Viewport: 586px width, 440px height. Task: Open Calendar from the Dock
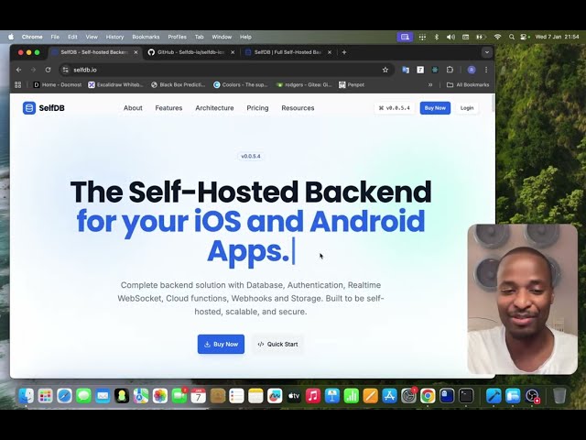(x=199, y=396)
